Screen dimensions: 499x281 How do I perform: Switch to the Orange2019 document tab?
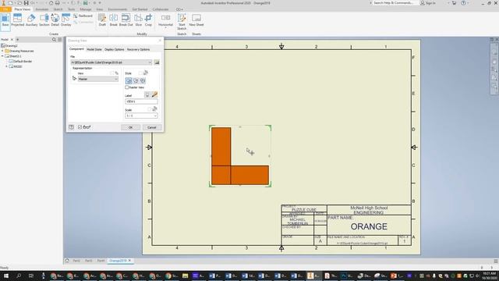click(120, 261)
